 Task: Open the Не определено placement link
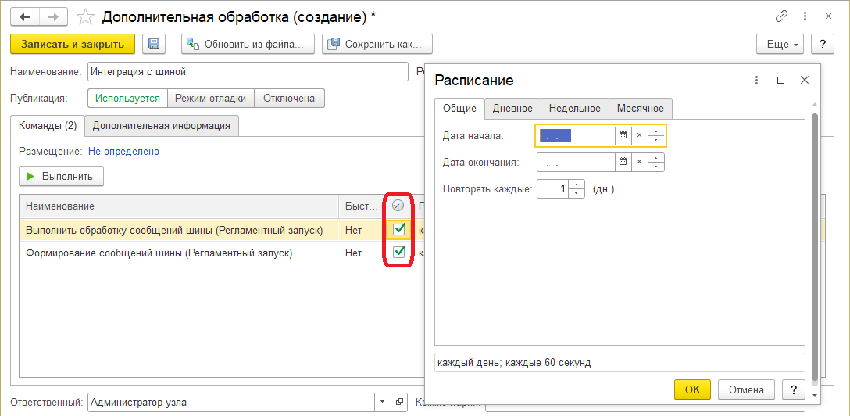(123, 152)
